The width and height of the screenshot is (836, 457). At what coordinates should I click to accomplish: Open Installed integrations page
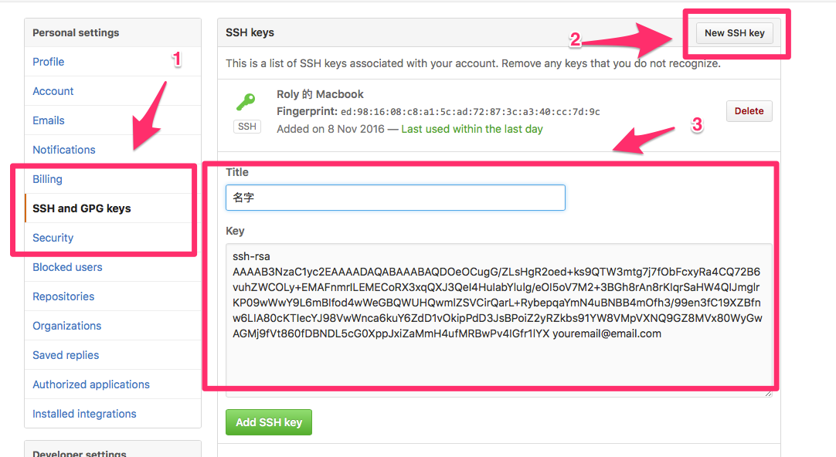(x=84, y=414)
